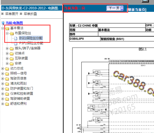Screen dimensions: 154x133
Task: Click 菜单展开 to expand menu
Action: (x=12, y=14)
